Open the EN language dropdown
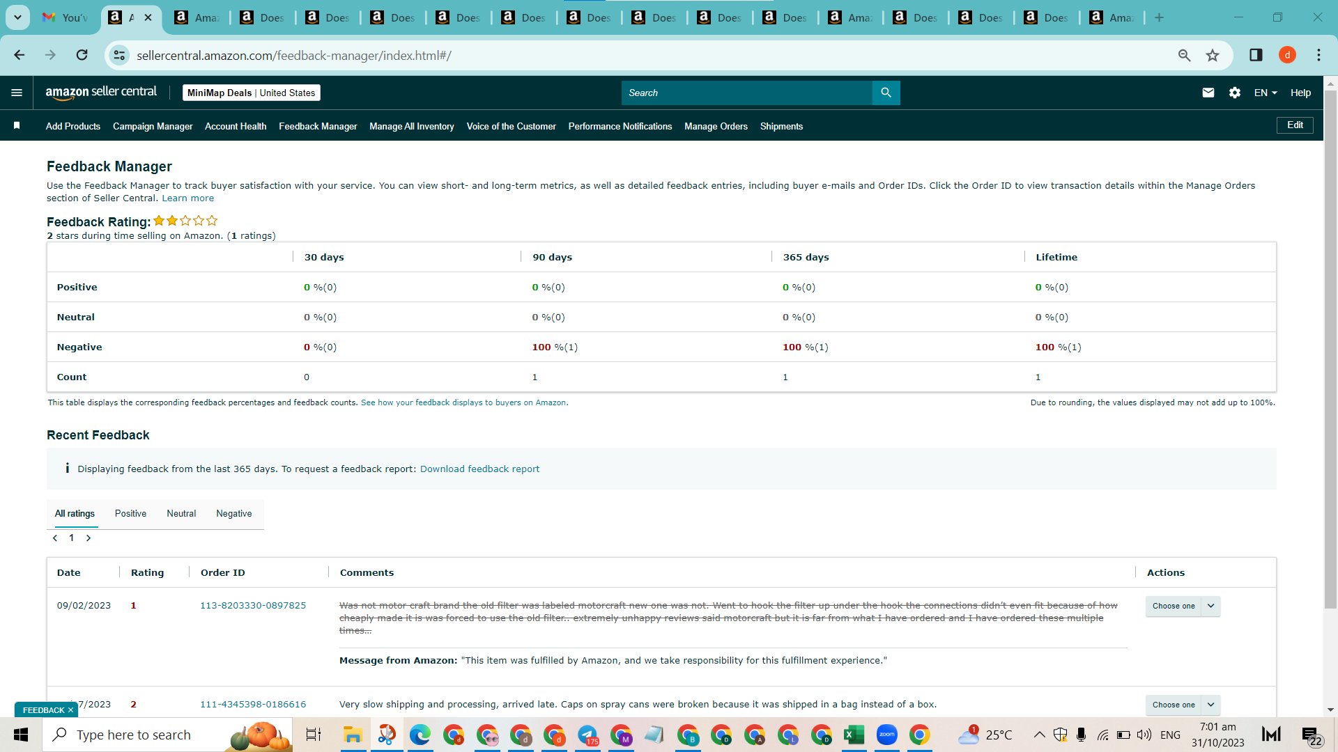The width and height of the screenshot is (1338, 752). pyautogui.click(x=1266, y=93)
